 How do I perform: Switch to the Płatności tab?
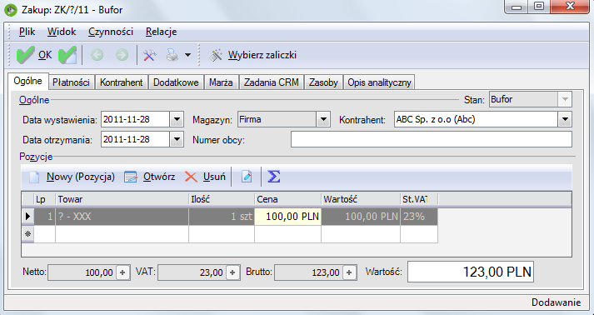(71, 82)
